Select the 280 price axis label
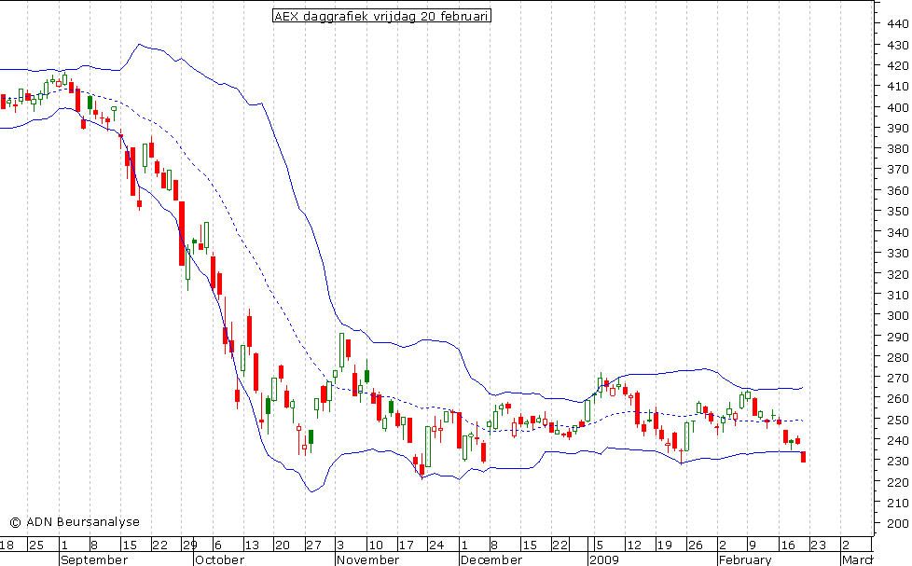The width and height of the screenshot is (912, 566). [x=898, y=357]
